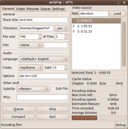Switch to the Settings tab
Viewport: 128px width, 129px height.
coord(59,9)
